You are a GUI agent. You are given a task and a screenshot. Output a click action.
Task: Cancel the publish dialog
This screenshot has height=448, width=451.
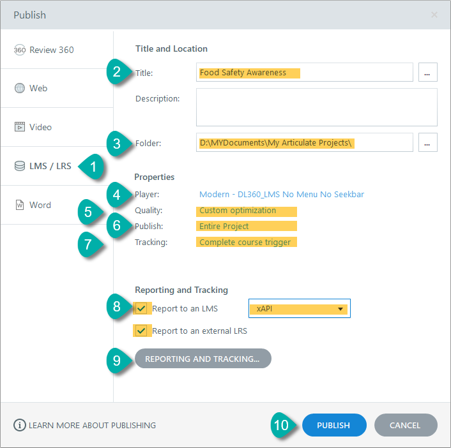click(x=406, y=425)
